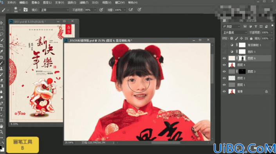This screenshot has width=276, height=154.
Task: Open the 窗口(W) menu
Action: 120,3
